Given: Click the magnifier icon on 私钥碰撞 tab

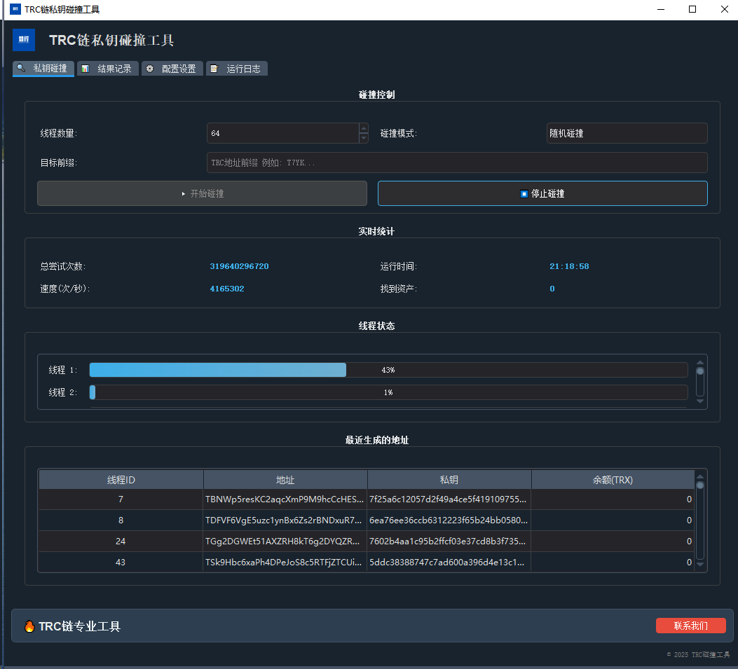Looking at the screenshot, I should [21, 69].
